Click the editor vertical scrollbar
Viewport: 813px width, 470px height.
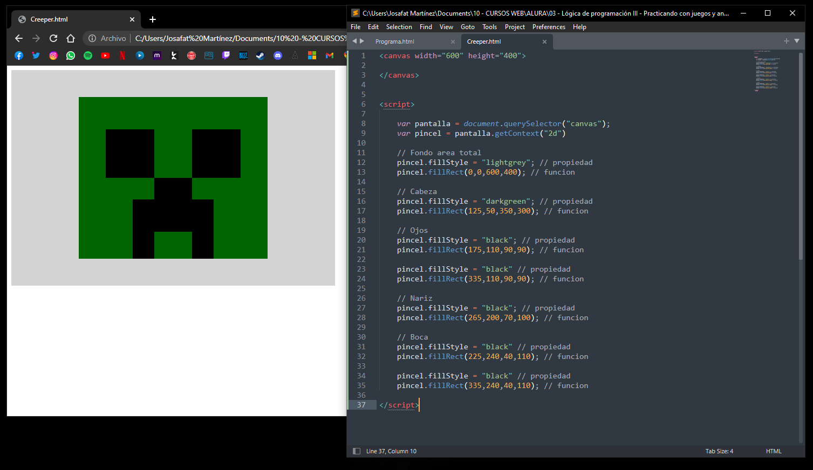[801, 156]
